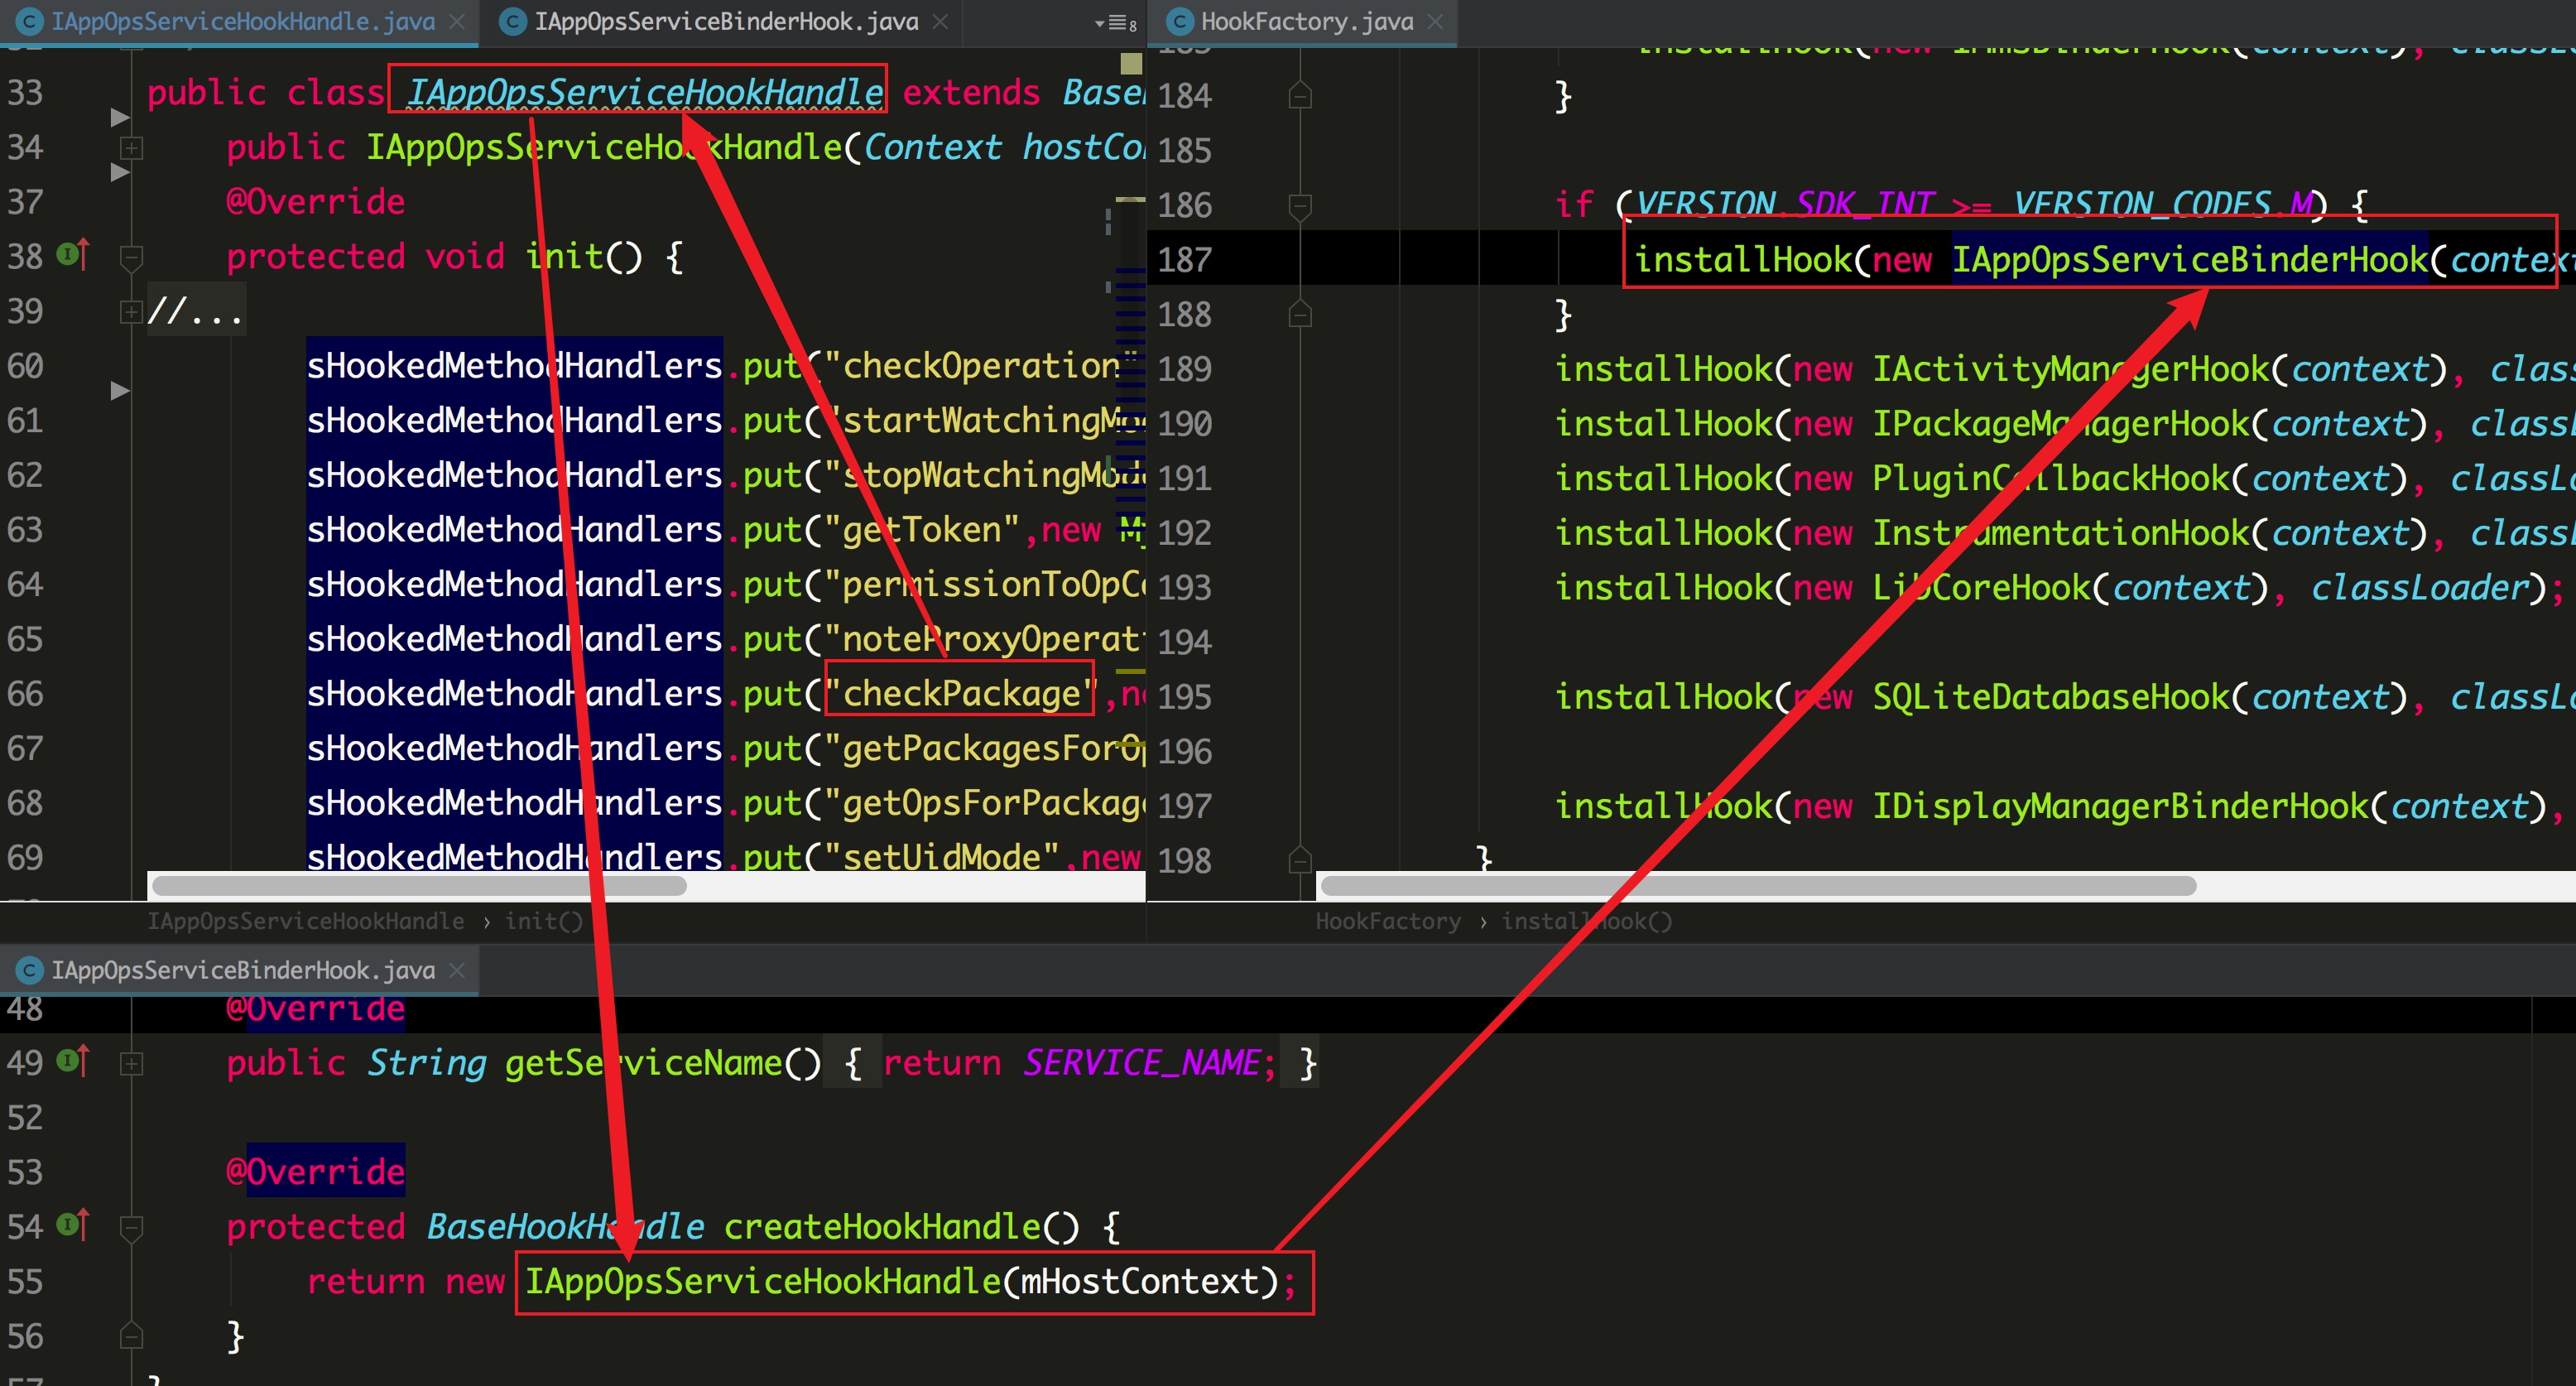The width and height of the screenshot is (2576, 1386).
Task: Click class icon on HookFactory.java tab
Action: (x=1180, y=21)
